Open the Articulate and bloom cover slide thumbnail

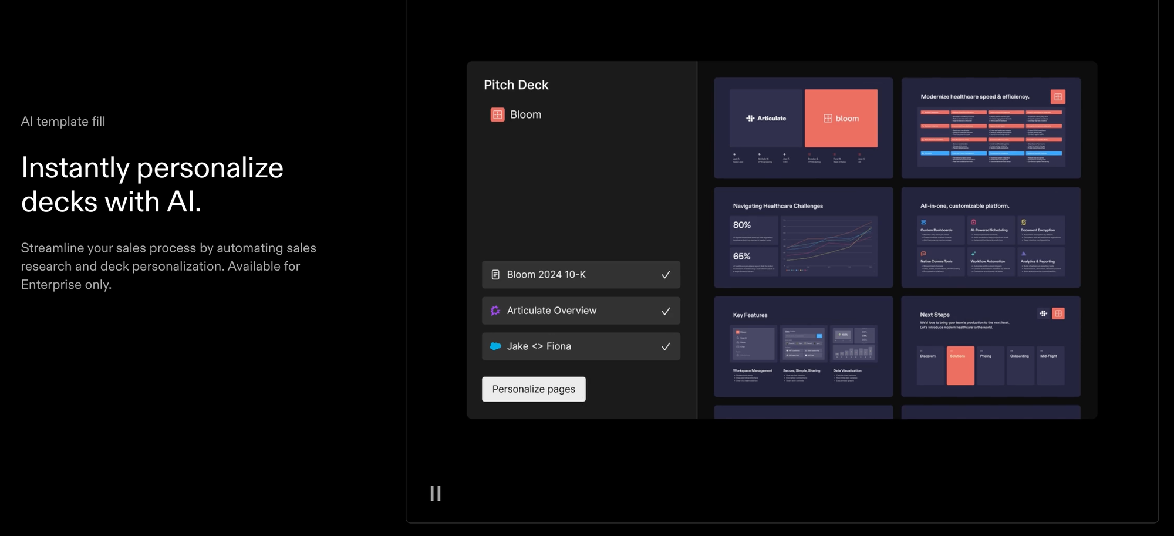[803, 128]
